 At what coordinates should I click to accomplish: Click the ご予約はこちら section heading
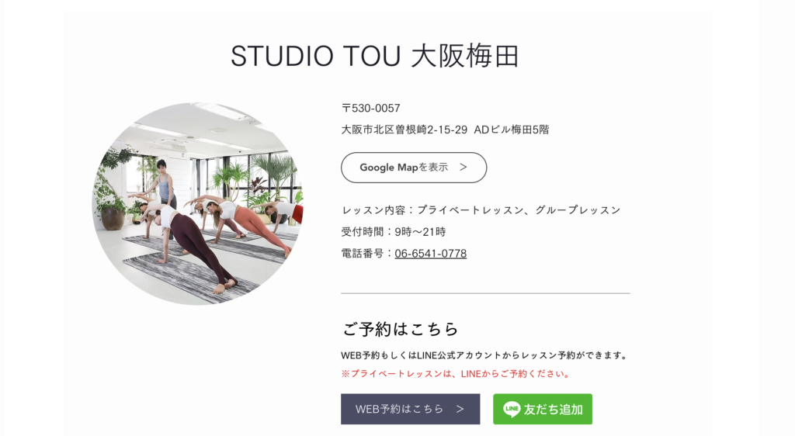coord(400,329)
